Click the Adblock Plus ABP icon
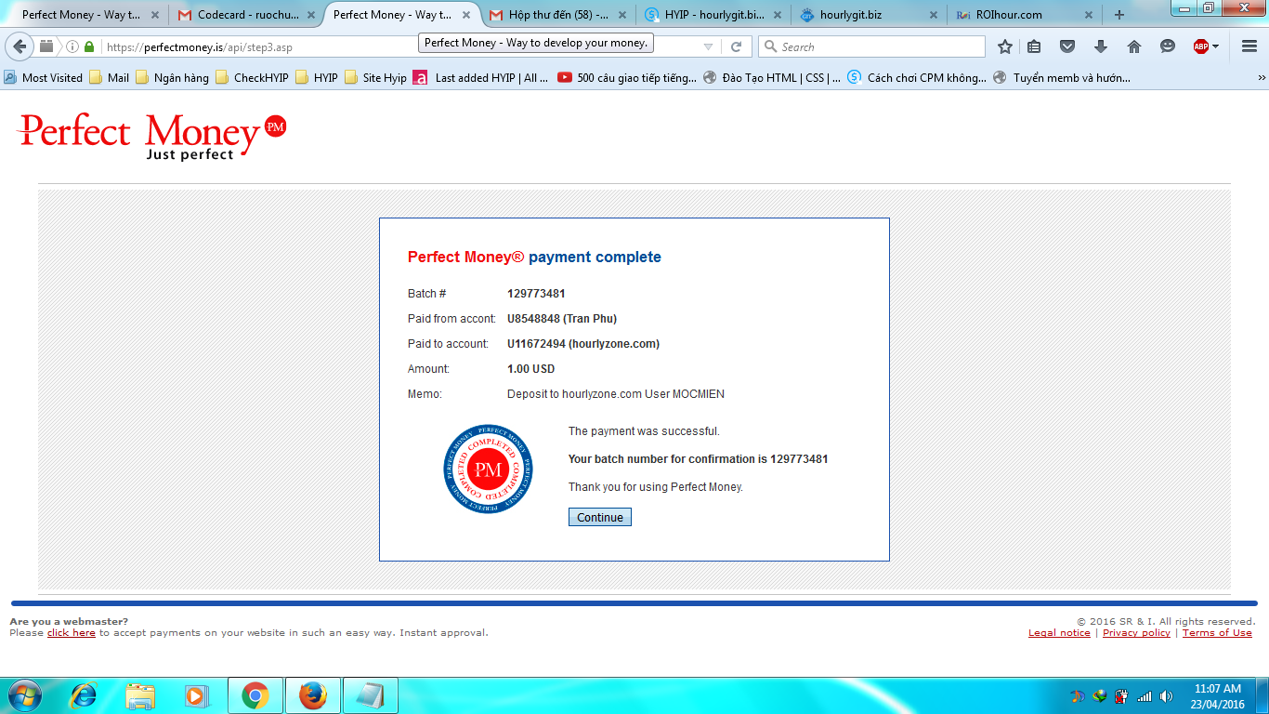Viewport: 1269px width, 714px height. [1200, 46]
